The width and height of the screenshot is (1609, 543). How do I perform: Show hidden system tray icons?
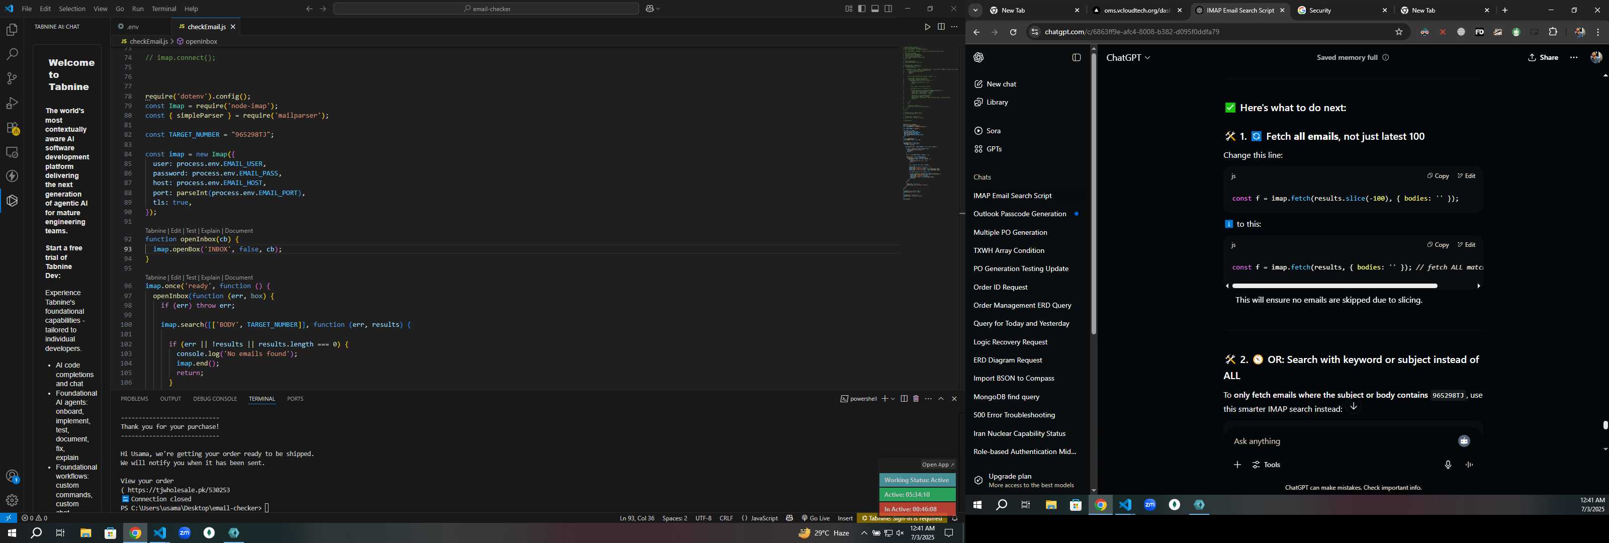(864, 533)
